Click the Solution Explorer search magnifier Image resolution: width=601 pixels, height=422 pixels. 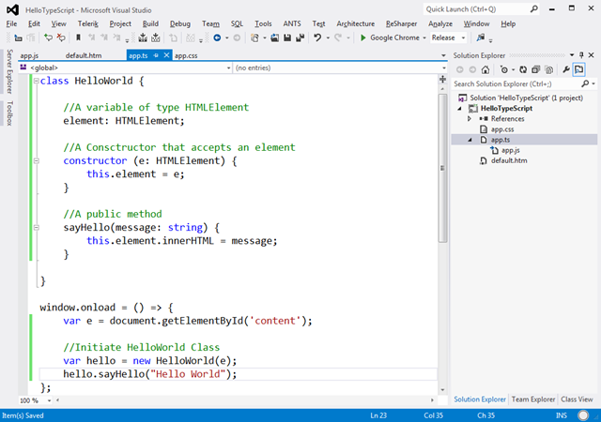[585, 83]
